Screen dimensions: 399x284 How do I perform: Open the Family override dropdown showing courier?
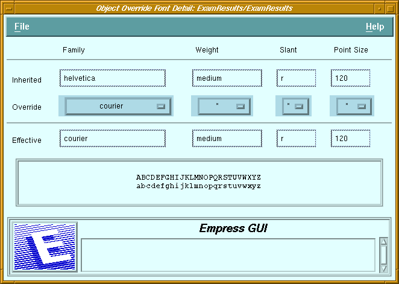tap(118, 106)
